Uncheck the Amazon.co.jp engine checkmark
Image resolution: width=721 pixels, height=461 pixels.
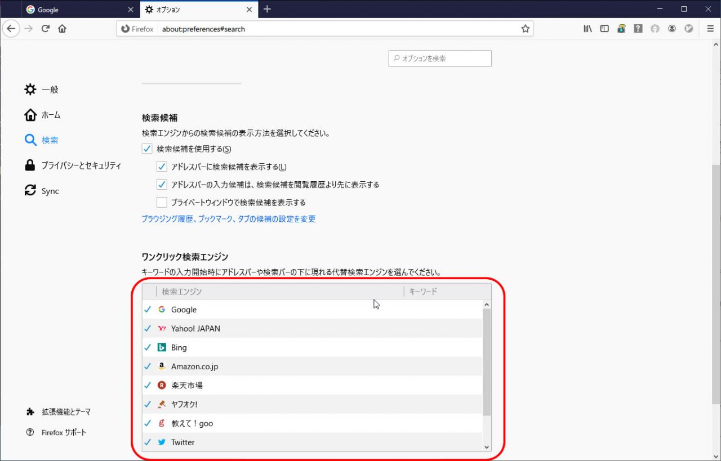pyautogui.click(x=148, y=366)
